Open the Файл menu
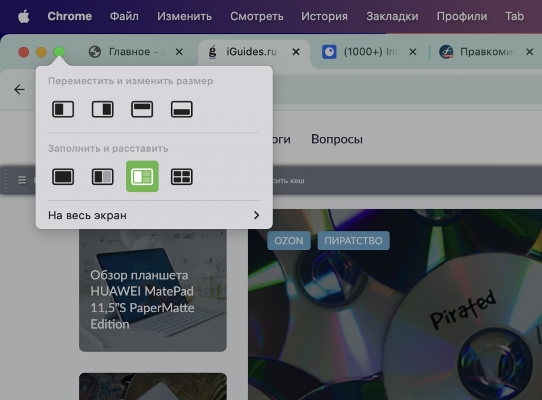Viewport: 542px width, 400px height. pos(124,16)
